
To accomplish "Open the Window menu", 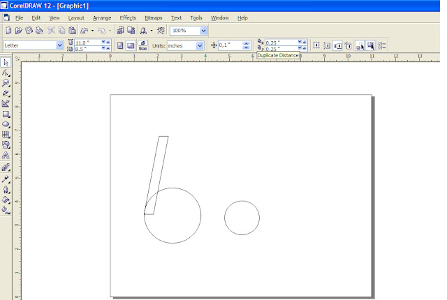I will click(x=220, y=18).
